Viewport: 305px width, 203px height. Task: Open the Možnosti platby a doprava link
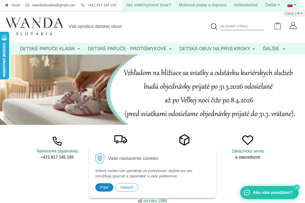point(203,5)
